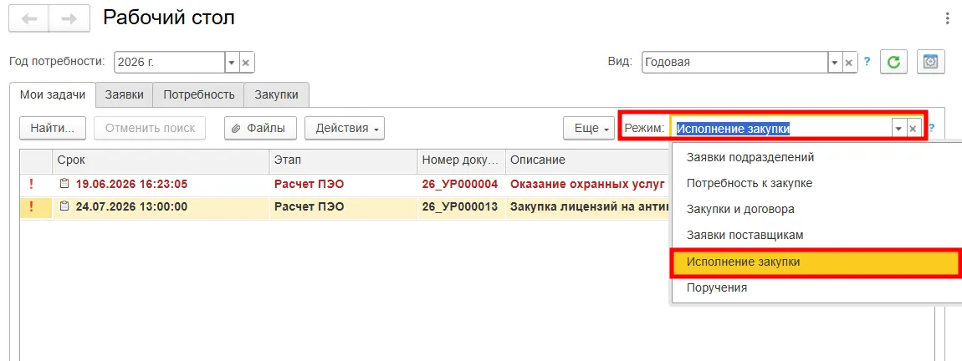Sort by the Этап column header

point(344,160)
